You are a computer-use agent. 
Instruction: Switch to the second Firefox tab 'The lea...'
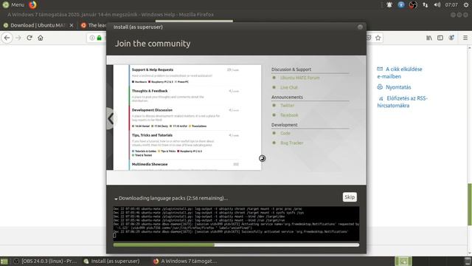(x=94, y=25)
